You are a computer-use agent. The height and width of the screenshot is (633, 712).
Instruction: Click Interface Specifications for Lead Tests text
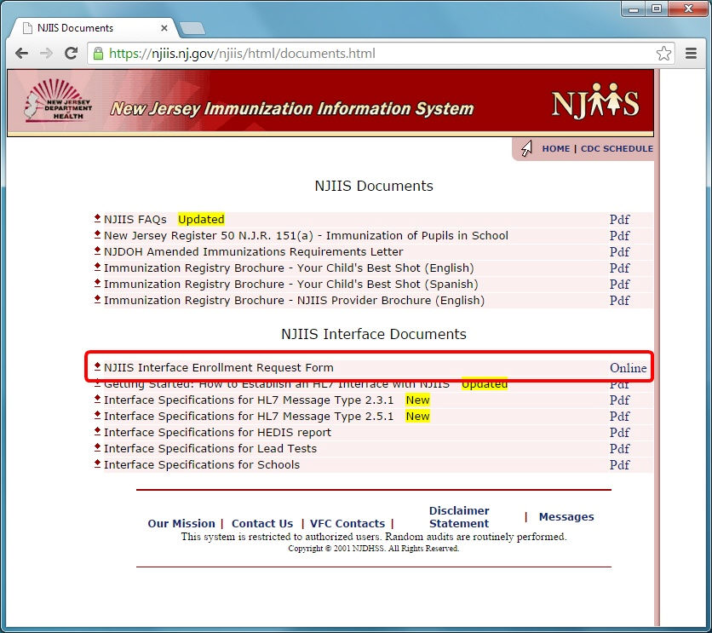click(210, 449)
